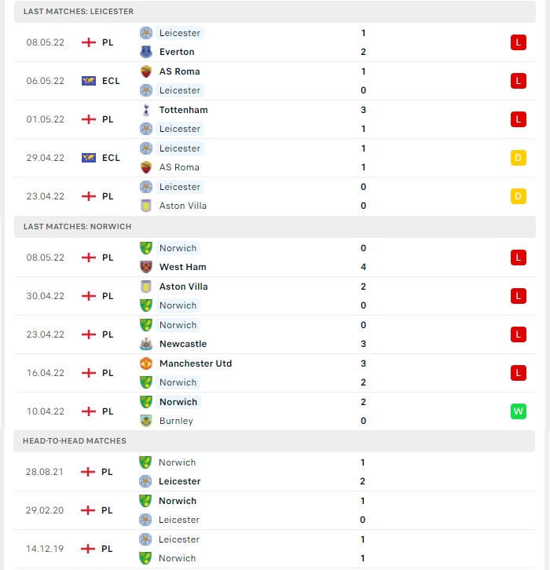Click the Manchester Utd club crest icon

click(x=146, y=364)
